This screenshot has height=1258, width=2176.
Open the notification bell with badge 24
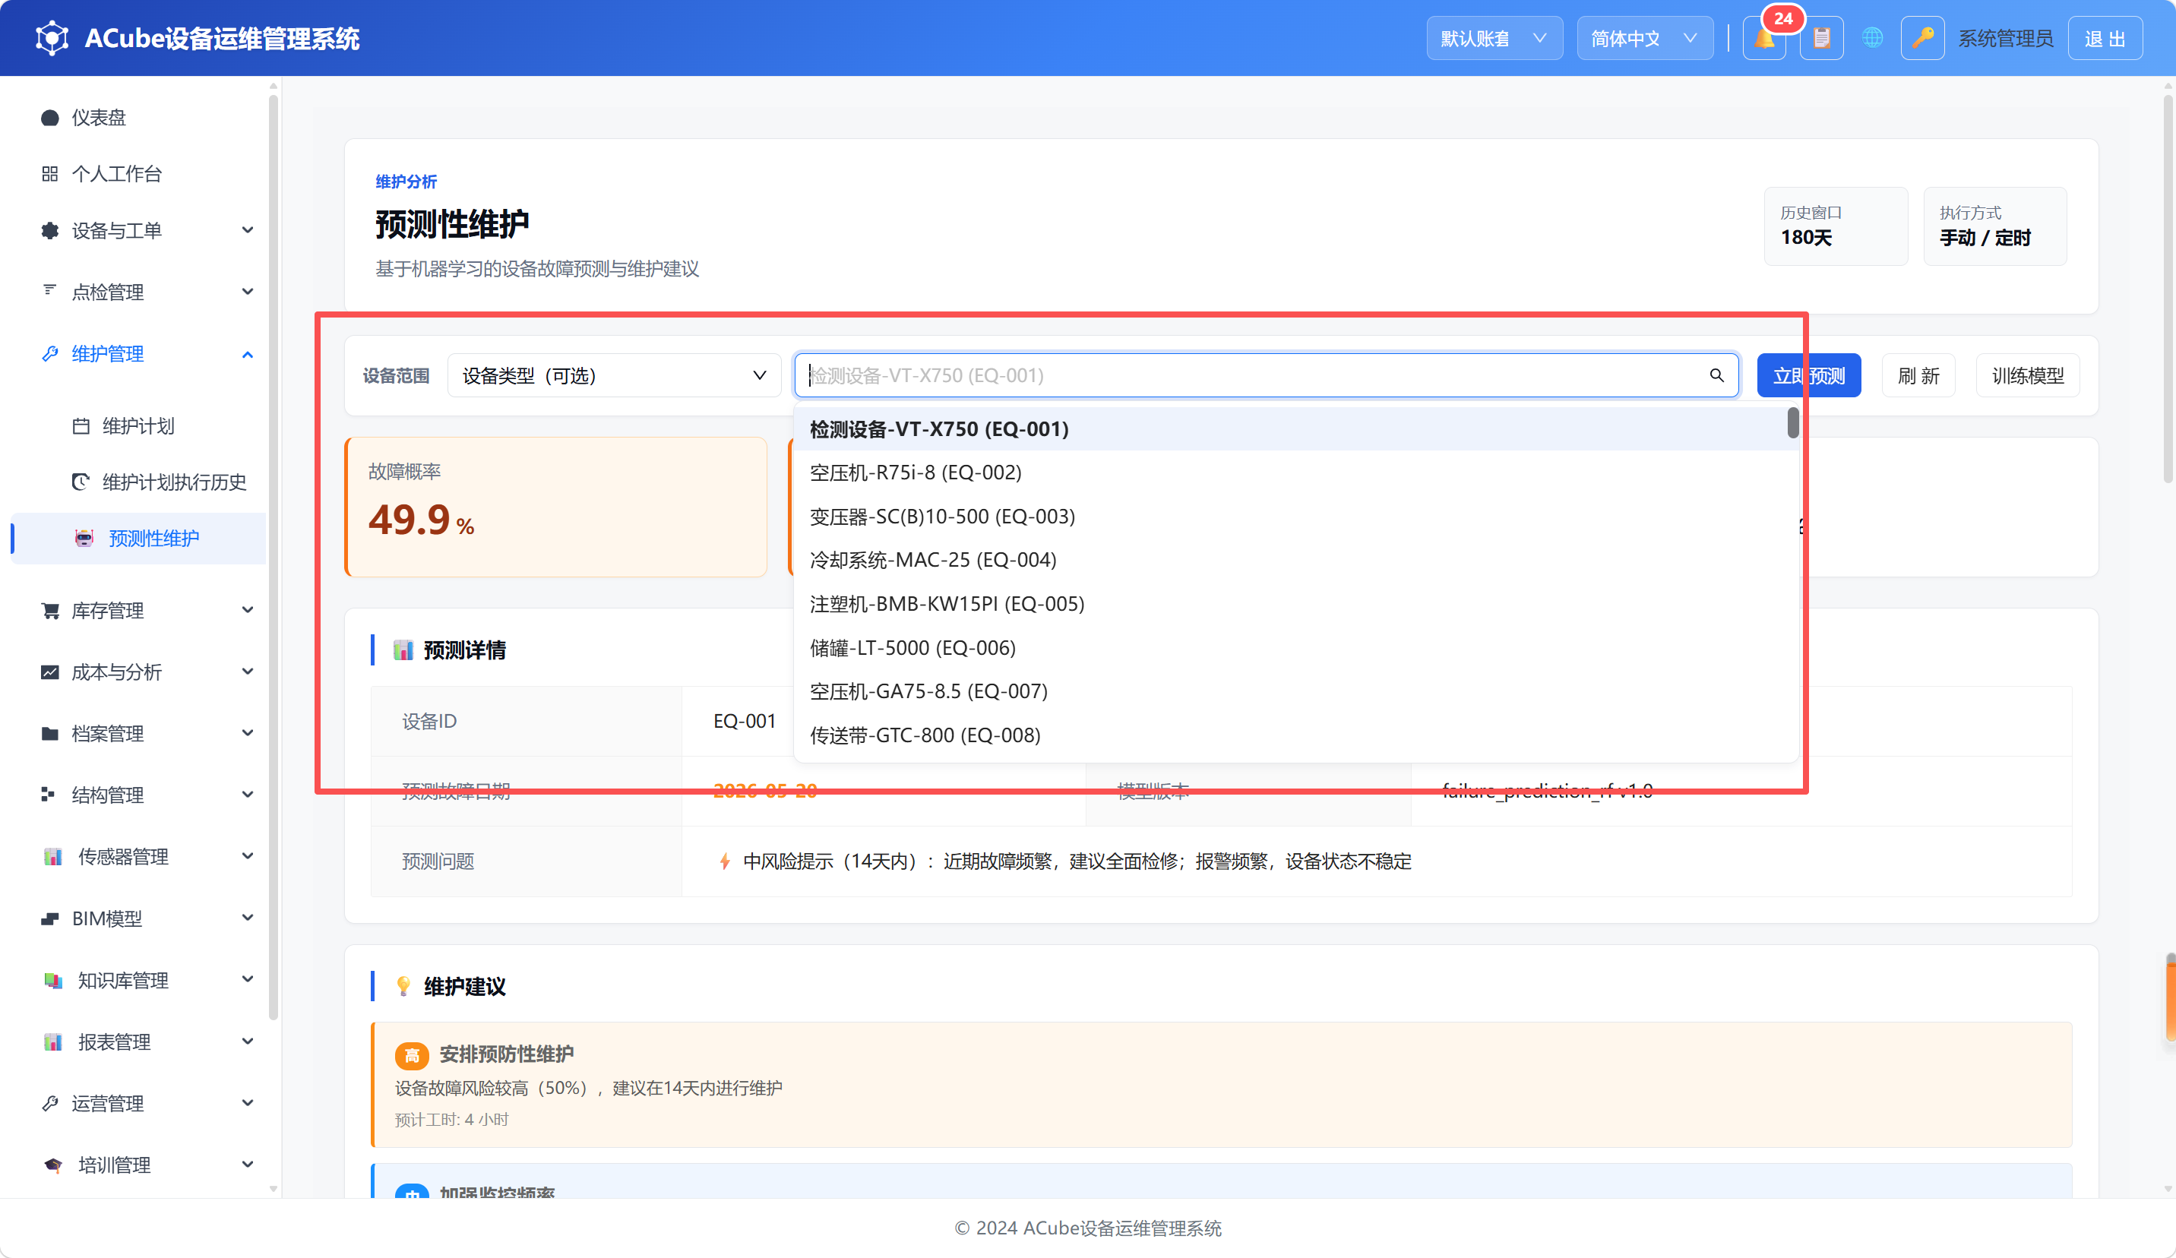1764,38
